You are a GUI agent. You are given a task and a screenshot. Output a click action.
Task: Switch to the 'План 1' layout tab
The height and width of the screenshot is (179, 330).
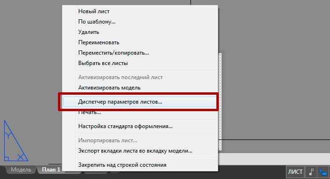pyautogui.click(x=51, y=170)
